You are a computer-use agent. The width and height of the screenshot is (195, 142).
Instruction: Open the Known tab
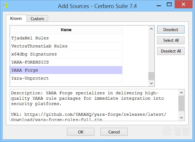click(16, 18)
